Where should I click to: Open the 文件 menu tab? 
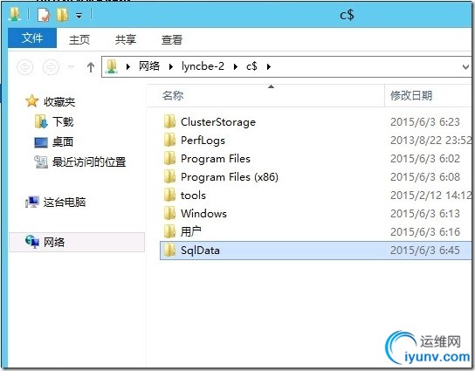[32, 38]
